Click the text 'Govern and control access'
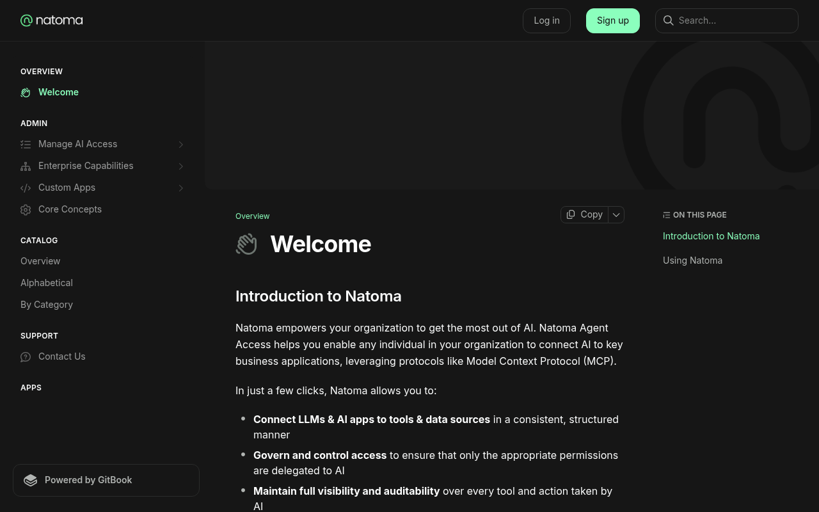Viewport: 819px width, 512px height. [320, 456]
